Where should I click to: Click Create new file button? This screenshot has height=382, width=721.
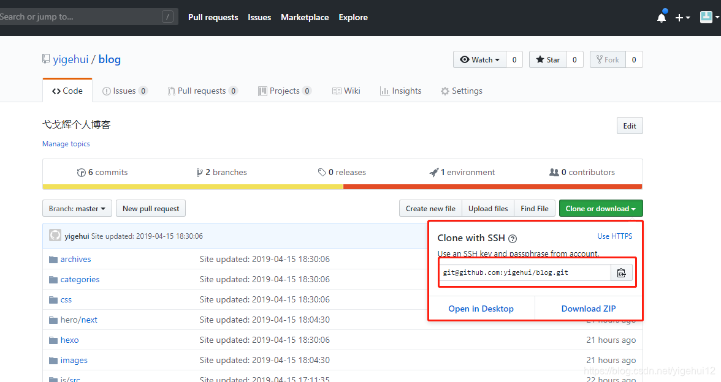click(430, 208)
